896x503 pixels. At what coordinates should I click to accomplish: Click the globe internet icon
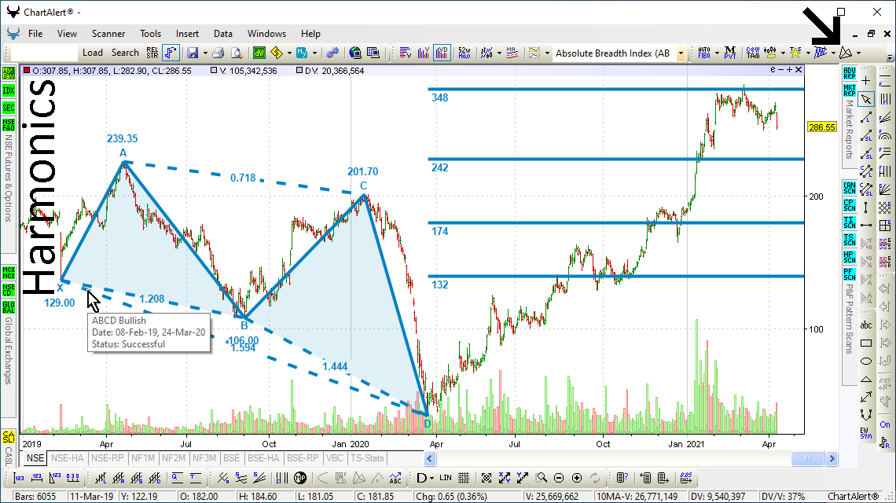pyautogui.click(x=355, y=53)
